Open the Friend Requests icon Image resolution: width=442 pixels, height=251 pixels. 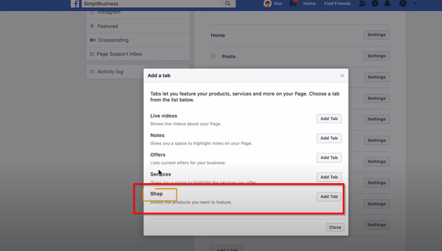pos(362,4)
